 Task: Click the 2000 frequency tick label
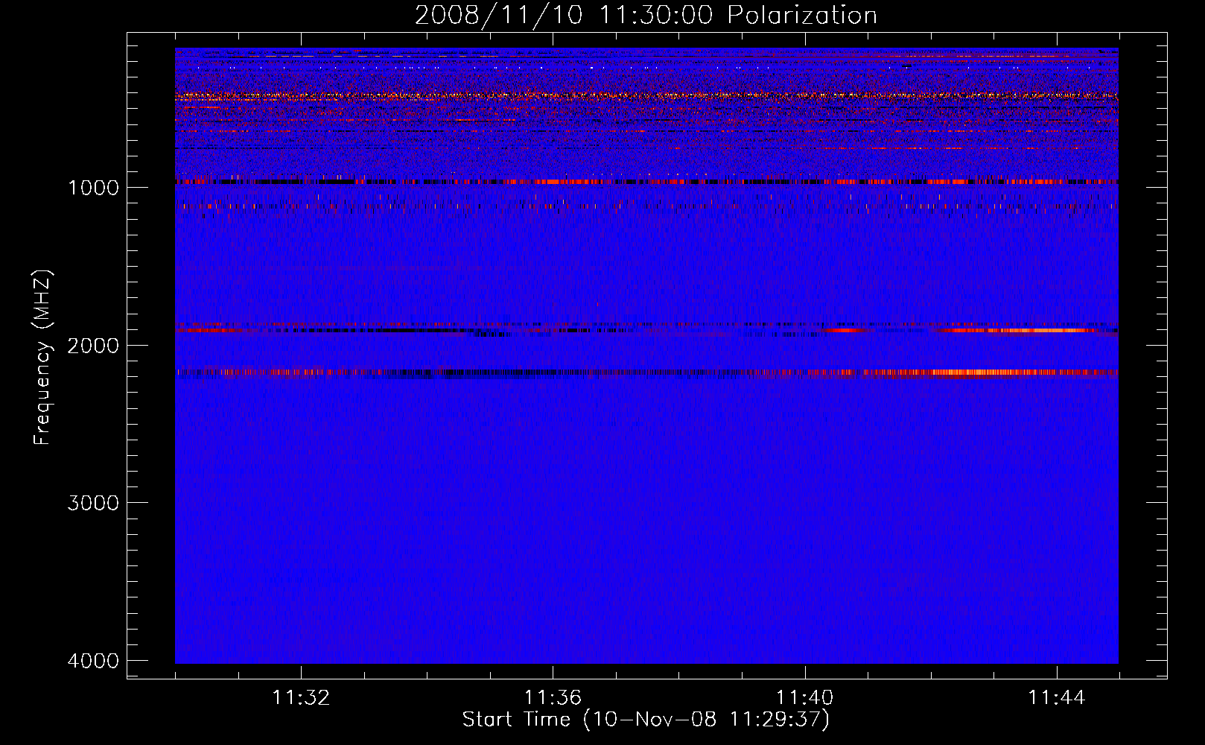pos(93,345)
